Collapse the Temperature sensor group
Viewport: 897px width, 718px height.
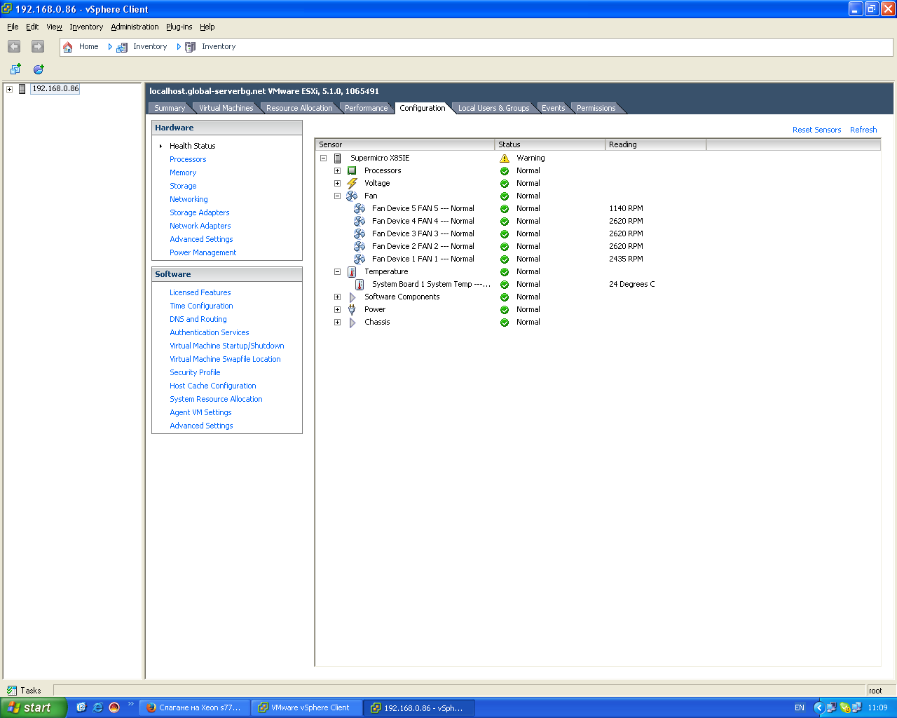tap(337, 272)
